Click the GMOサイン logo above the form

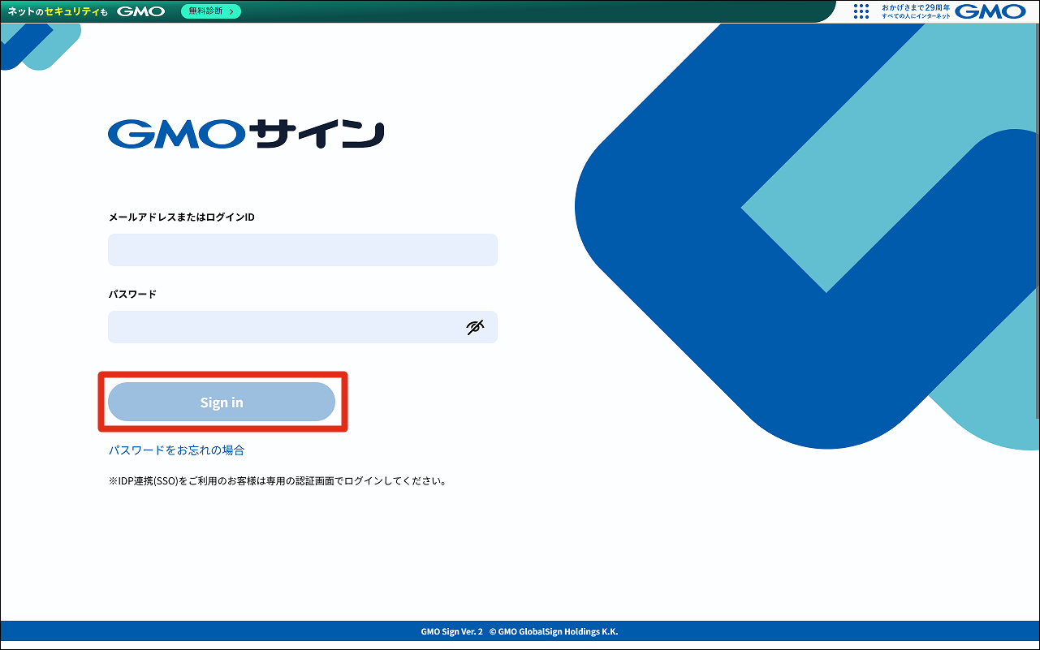pyautogui.click(x=246, y=135)
